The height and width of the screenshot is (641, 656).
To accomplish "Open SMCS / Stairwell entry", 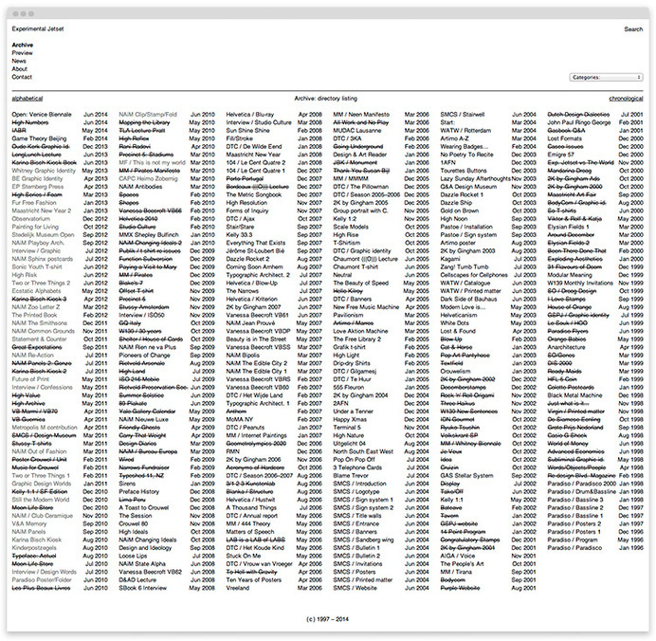I will pyautogui.click(x=463, y=114).
